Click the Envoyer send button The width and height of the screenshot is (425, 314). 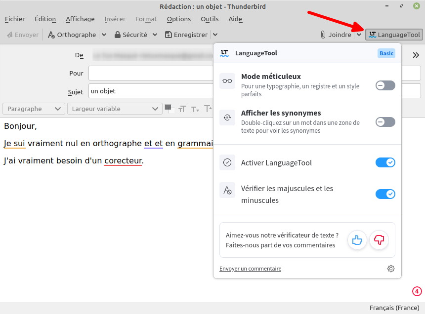coord(23,35)
